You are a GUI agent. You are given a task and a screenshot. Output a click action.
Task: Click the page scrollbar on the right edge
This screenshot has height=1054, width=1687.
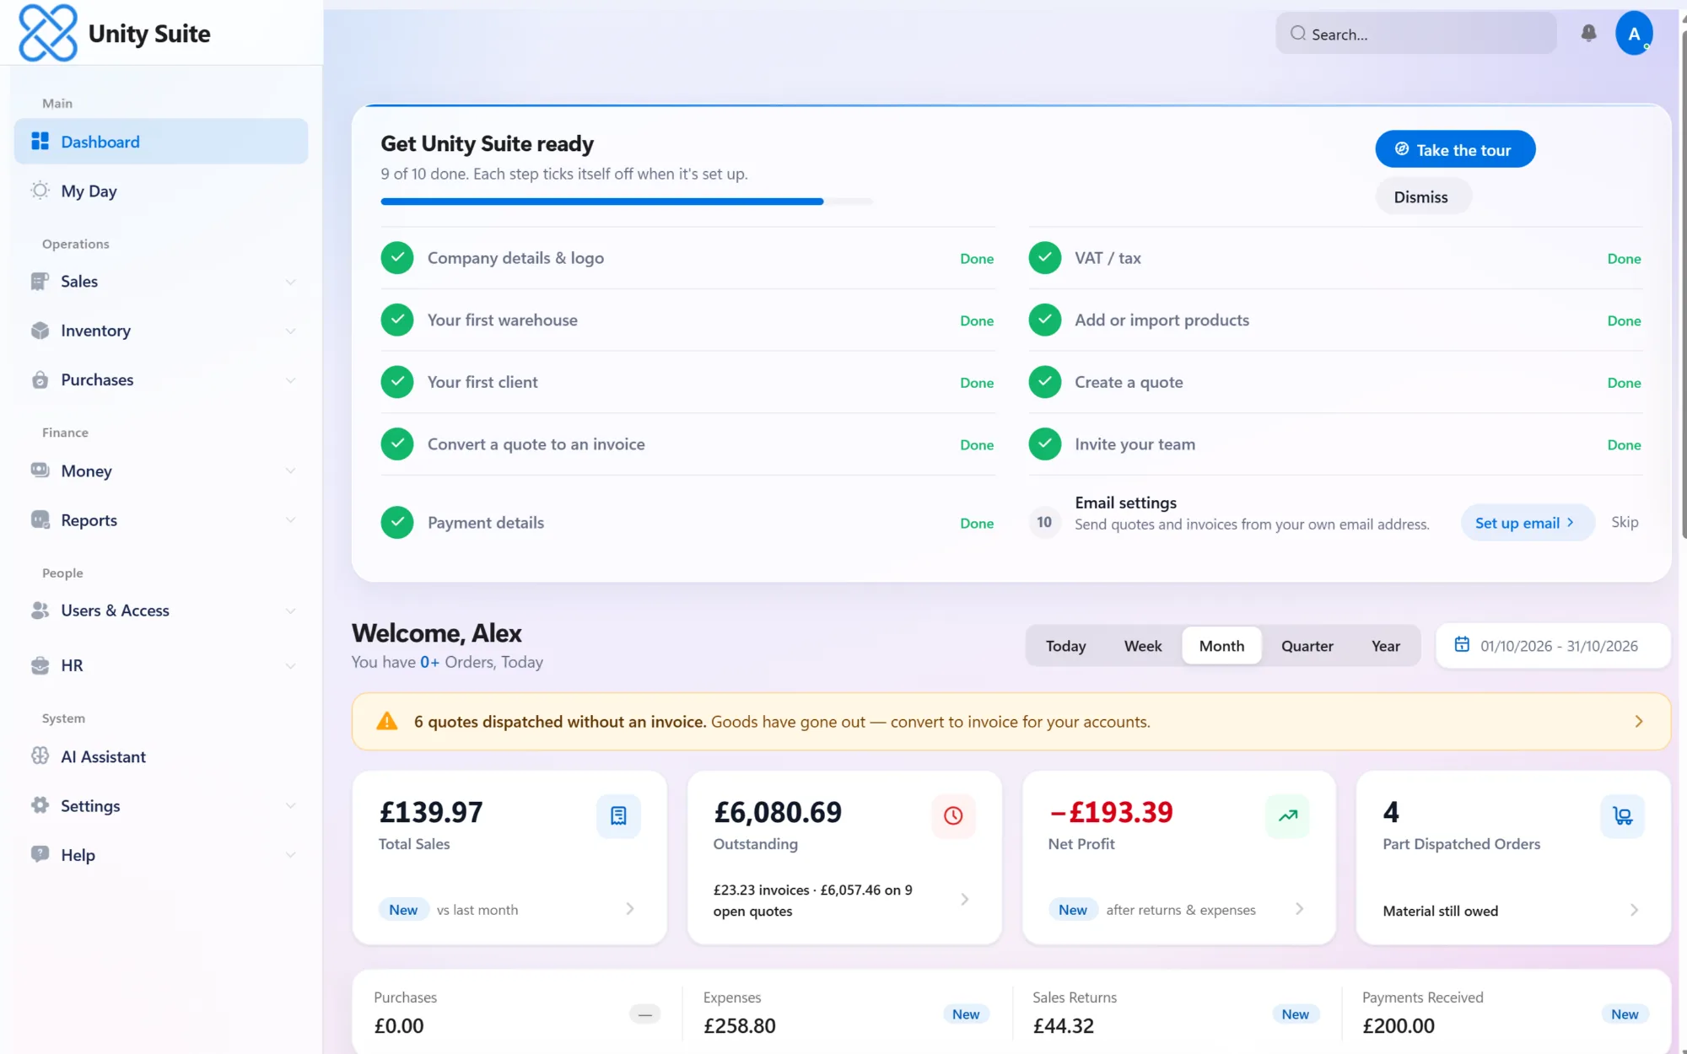tap(1684, 287)
